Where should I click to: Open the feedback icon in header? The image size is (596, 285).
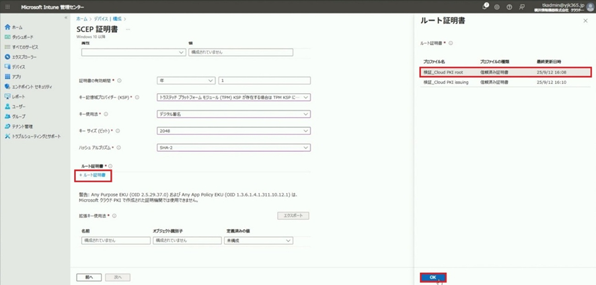[x=521, y=7]
